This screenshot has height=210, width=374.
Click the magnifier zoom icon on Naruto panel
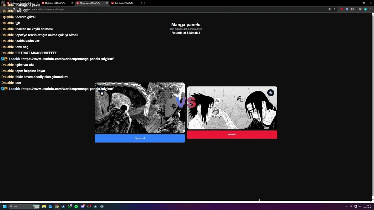271,93
